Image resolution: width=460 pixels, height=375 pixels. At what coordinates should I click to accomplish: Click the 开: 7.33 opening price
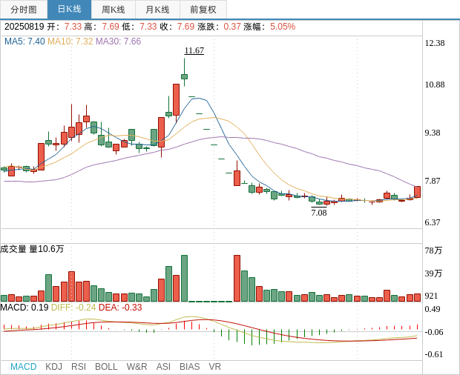click(x=65, y=27)
